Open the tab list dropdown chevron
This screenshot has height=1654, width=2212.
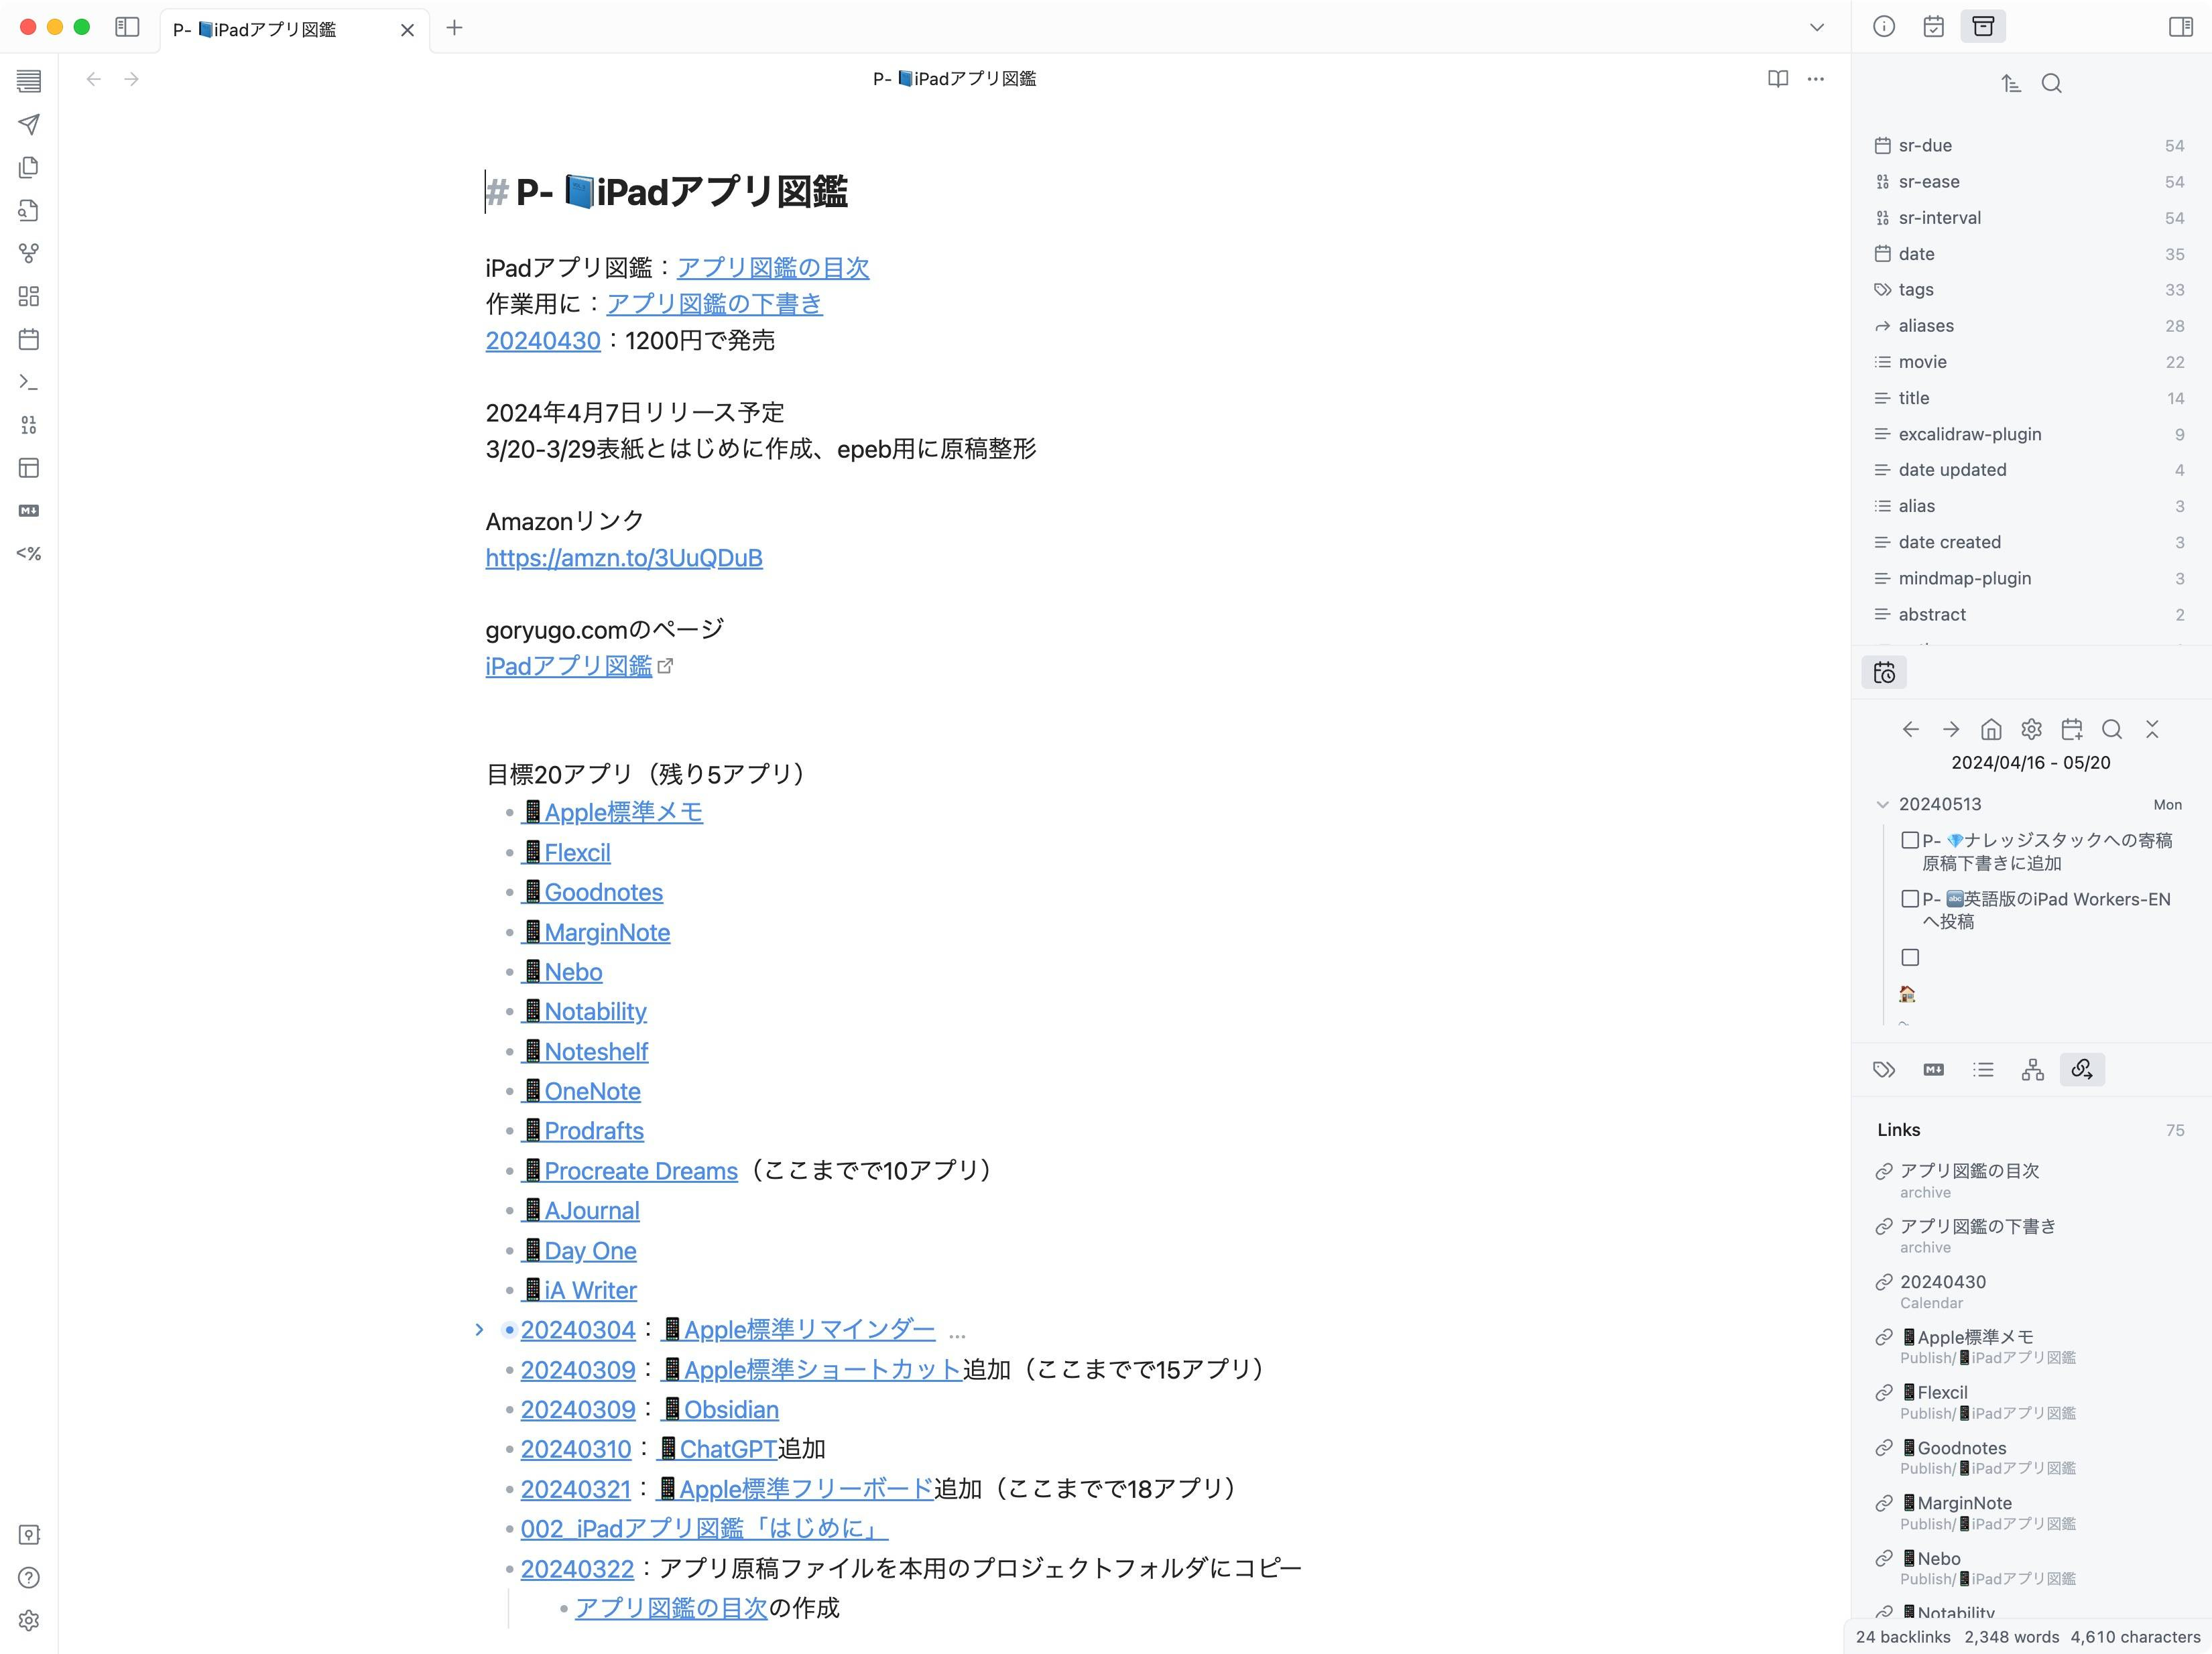(1817, 28)
